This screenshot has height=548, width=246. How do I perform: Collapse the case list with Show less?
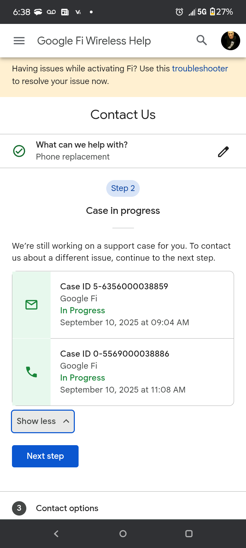point(36,421)
